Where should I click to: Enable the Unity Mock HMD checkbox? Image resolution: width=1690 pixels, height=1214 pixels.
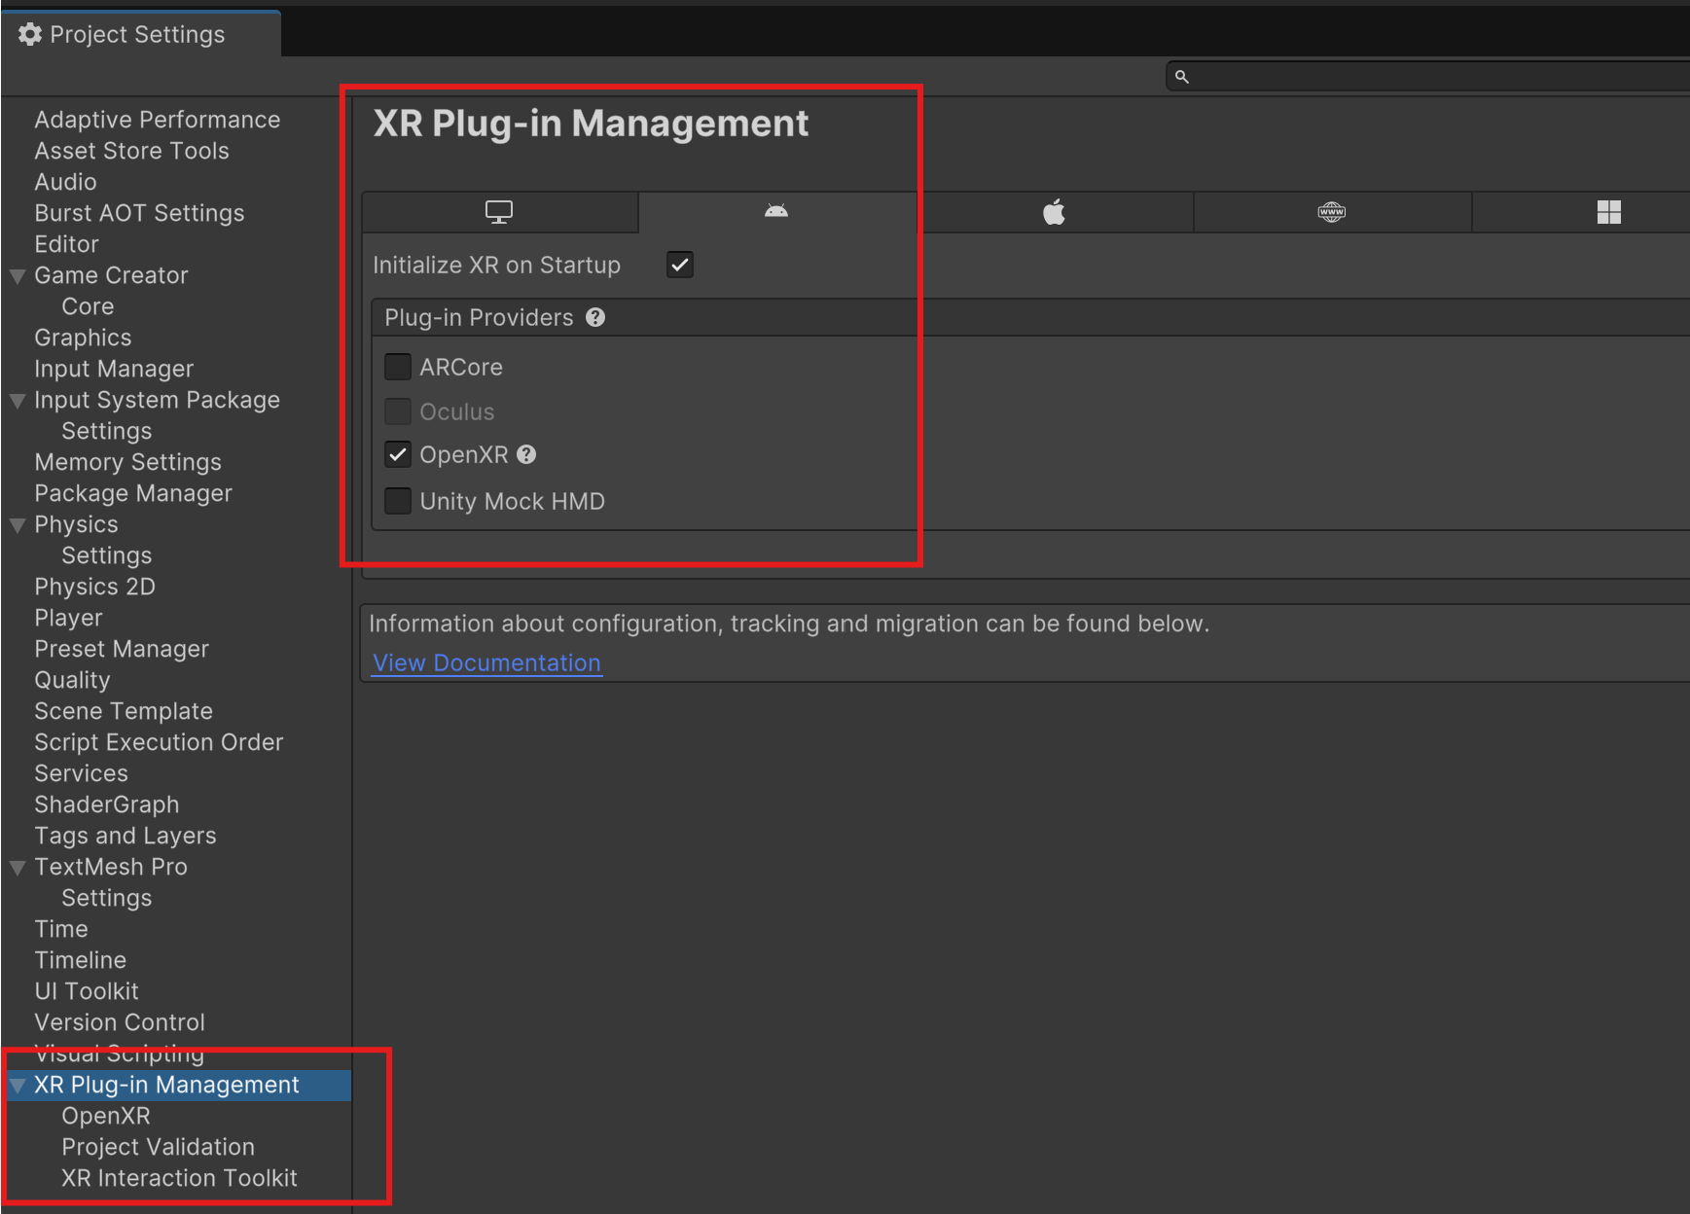coord(398,501)
